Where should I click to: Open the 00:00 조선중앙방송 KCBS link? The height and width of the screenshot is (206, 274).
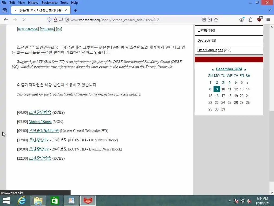point(40,112)
